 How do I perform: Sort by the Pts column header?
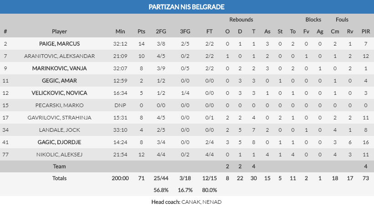142,31
